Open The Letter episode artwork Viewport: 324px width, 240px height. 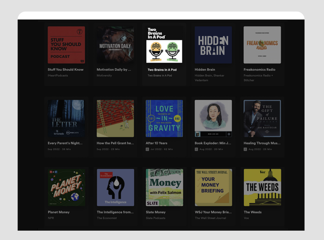[66, 119]
